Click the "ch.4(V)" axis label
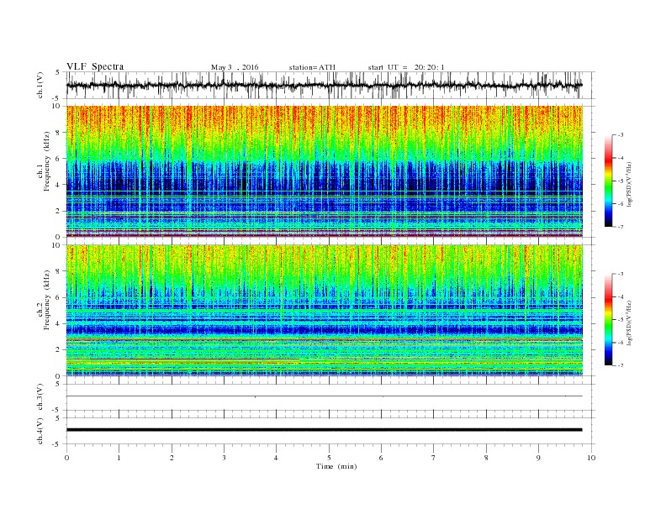666x514 pixels. coord(40,431)
